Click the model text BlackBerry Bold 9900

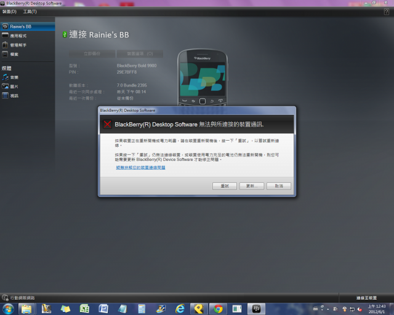137,66
